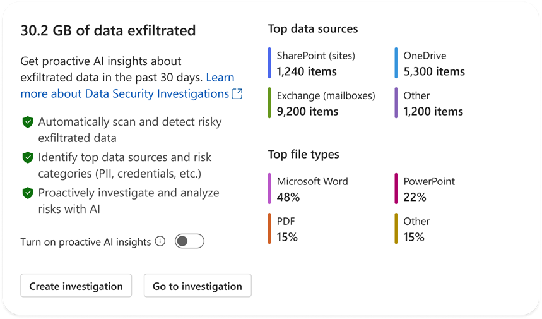Click the shield icon next to Proactively investigate
542x319 pixels.
point(28,193)
